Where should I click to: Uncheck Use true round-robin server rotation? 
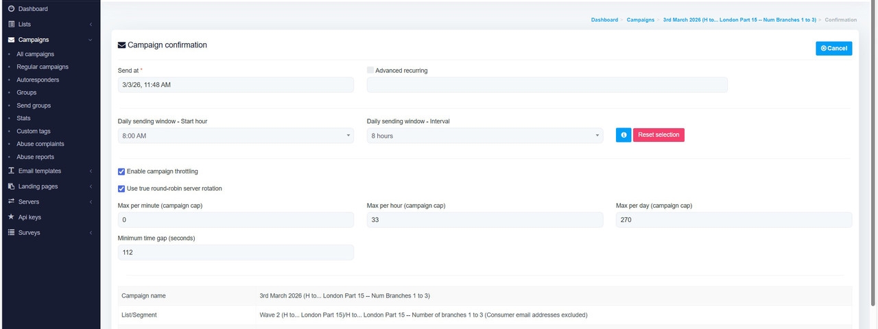[x=121, y=188]
